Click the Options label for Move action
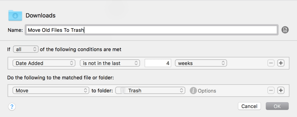This screenshot has height=117, width=297. coord(207,91)
